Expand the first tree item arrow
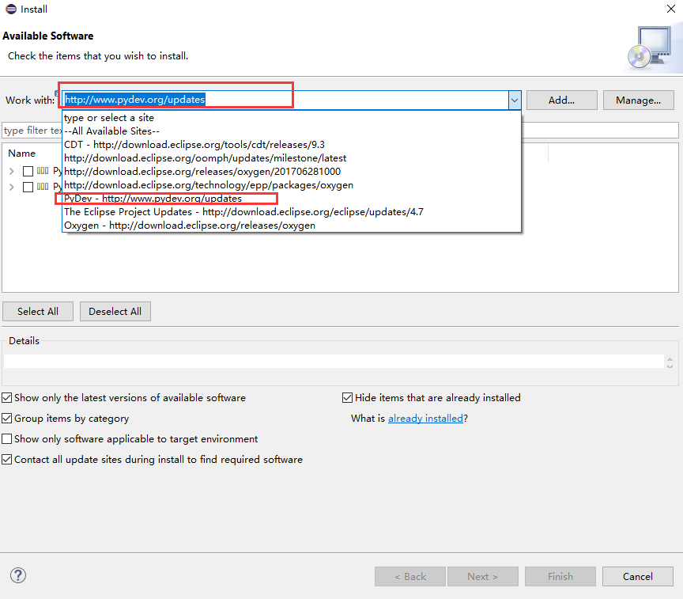Screen dimensions: 683x599 click(x=12, y=172)
